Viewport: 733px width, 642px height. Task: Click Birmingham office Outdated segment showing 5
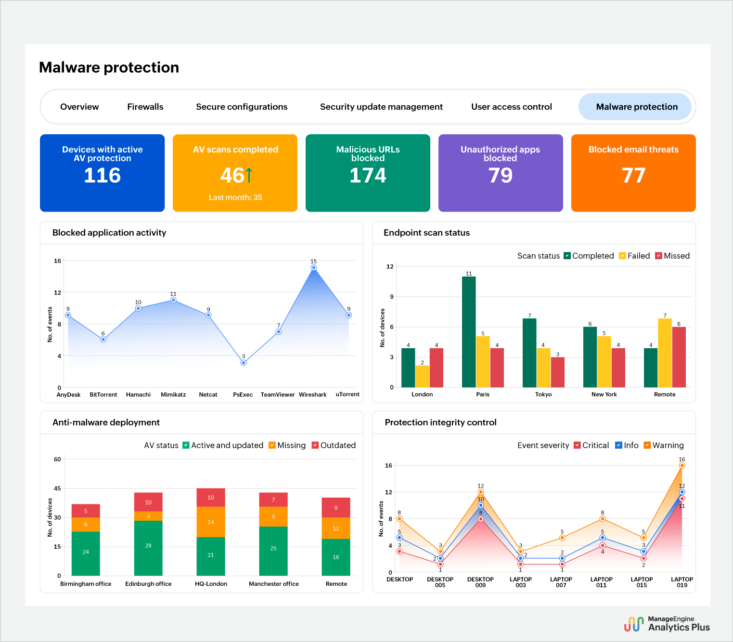pos(86,511)
